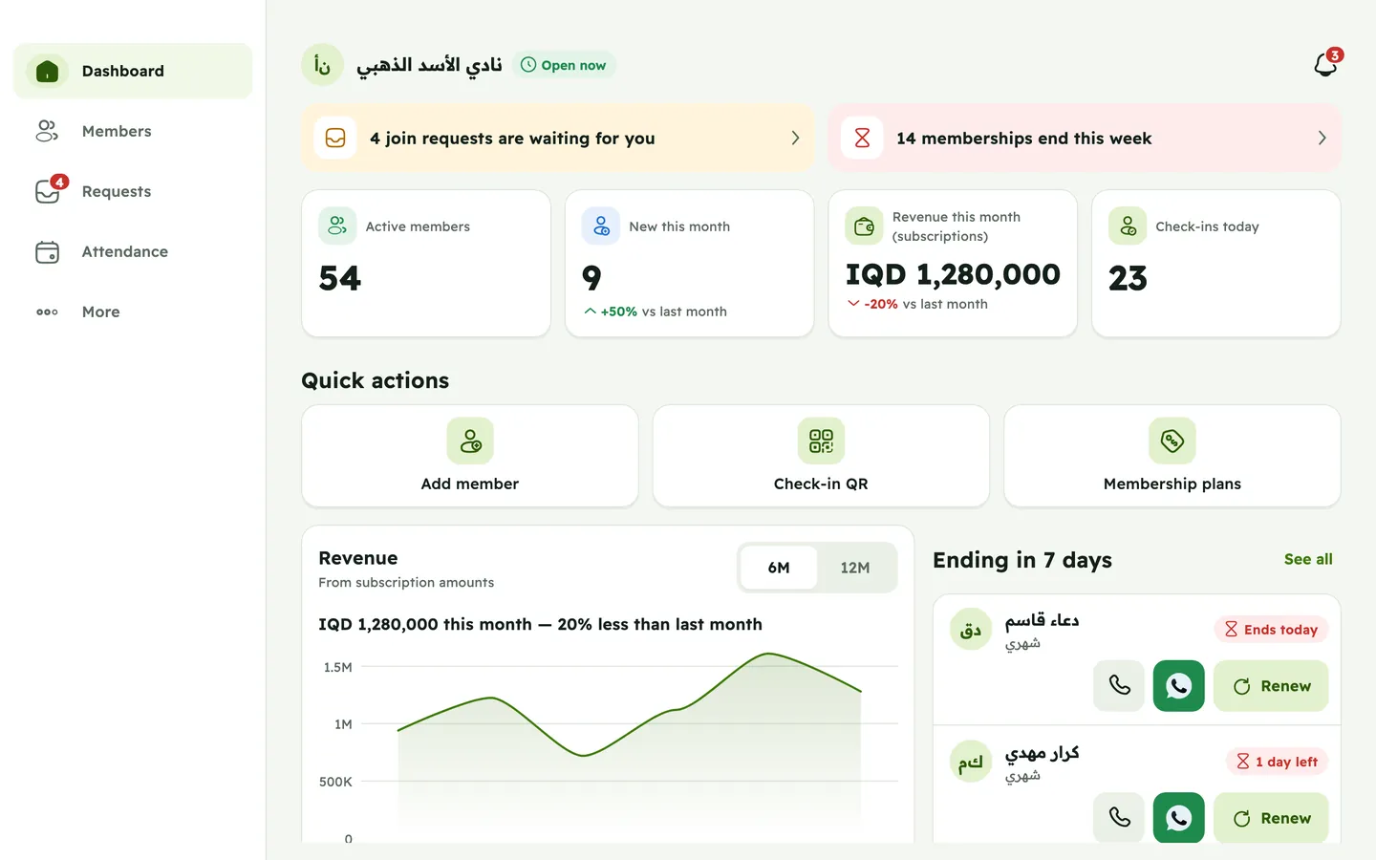The image size is (1376, 860).
Task: Click the gym avatar icon next to club name
Action: [322, 65]
